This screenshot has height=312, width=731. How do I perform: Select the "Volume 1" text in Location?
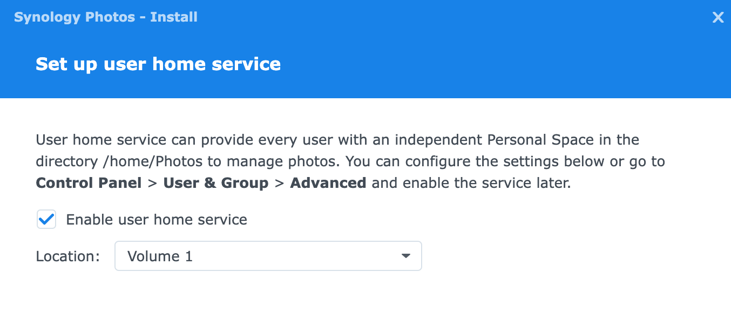[x=160, y=256]
